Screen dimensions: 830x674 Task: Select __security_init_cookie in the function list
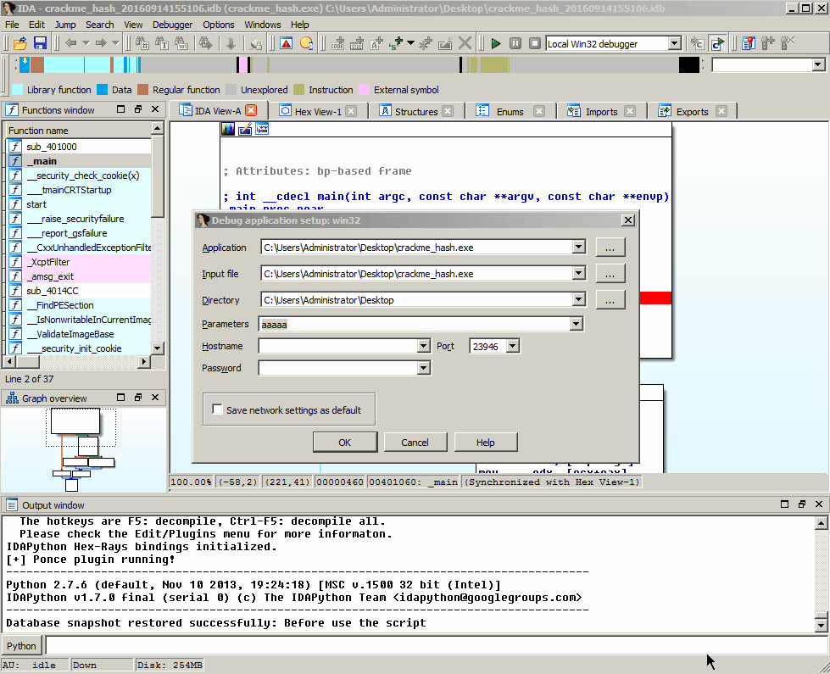(x=78, y=348)
